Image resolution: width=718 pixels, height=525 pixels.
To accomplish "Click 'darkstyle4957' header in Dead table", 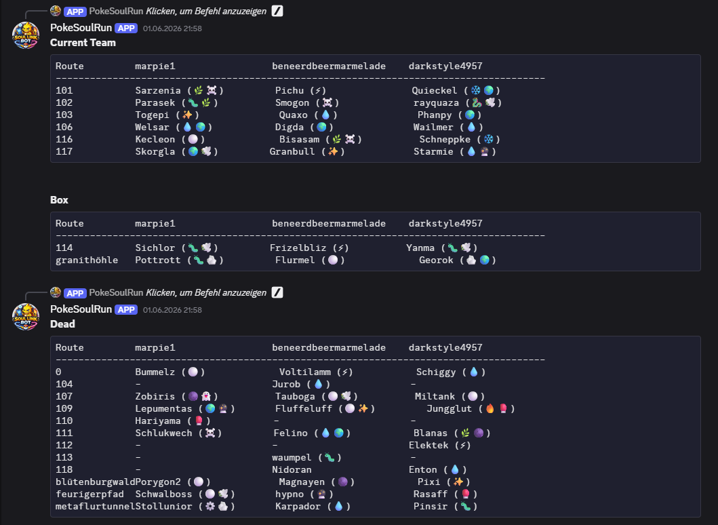I will click(445, 348).
